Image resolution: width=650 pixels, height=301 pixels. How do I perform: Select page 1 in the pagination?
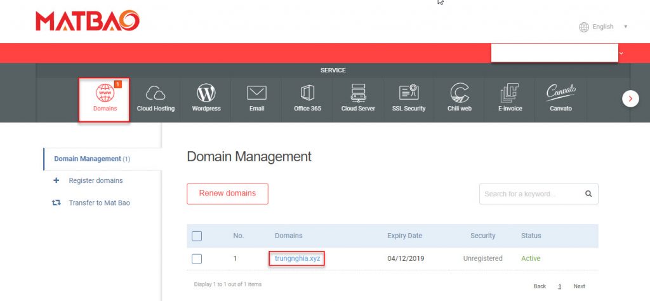click(560, 286)
